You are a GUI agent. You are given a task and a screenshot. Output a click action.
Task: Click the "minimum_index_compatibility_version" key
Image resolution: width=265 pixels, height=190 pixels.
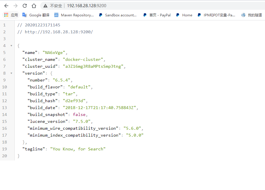click(74, 135)
